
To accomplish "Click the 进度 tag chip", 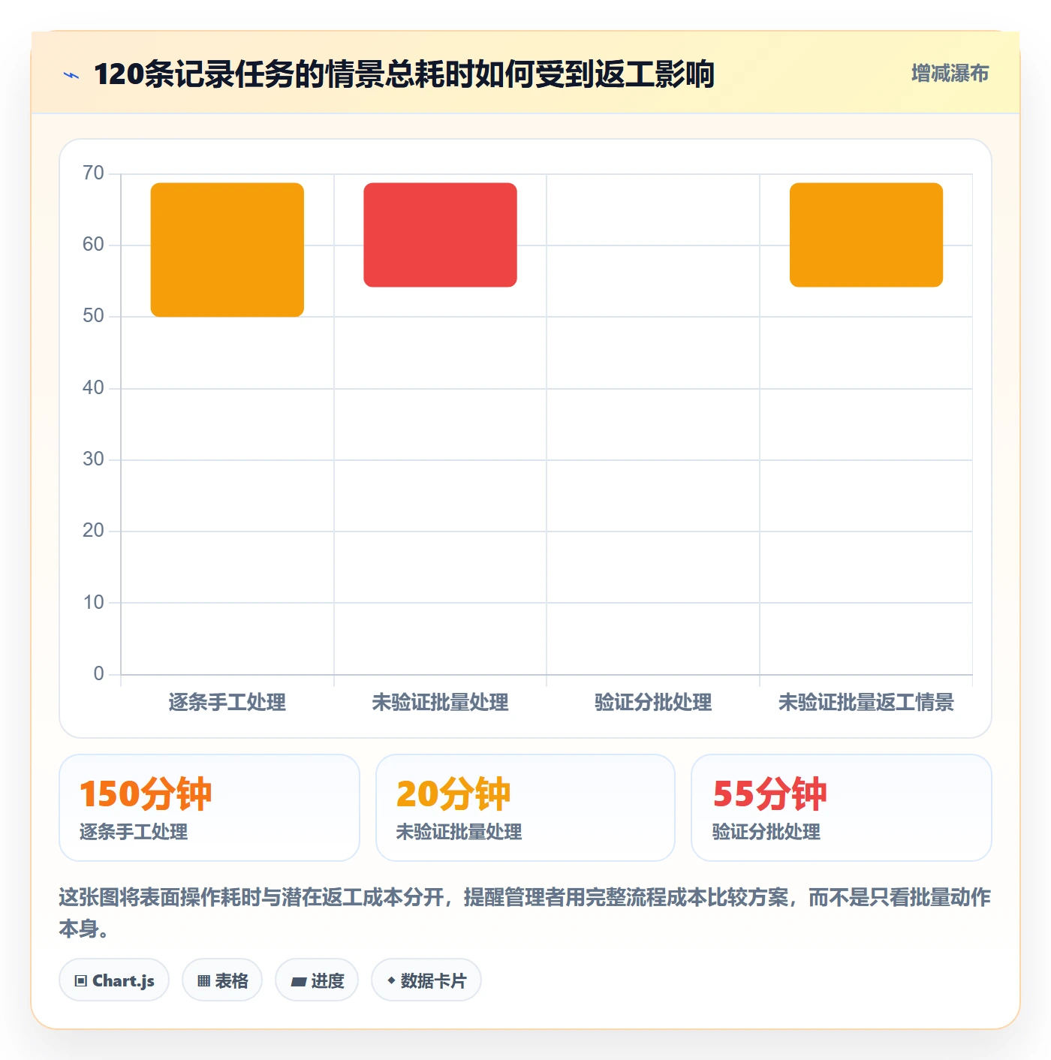I will 317,980.
